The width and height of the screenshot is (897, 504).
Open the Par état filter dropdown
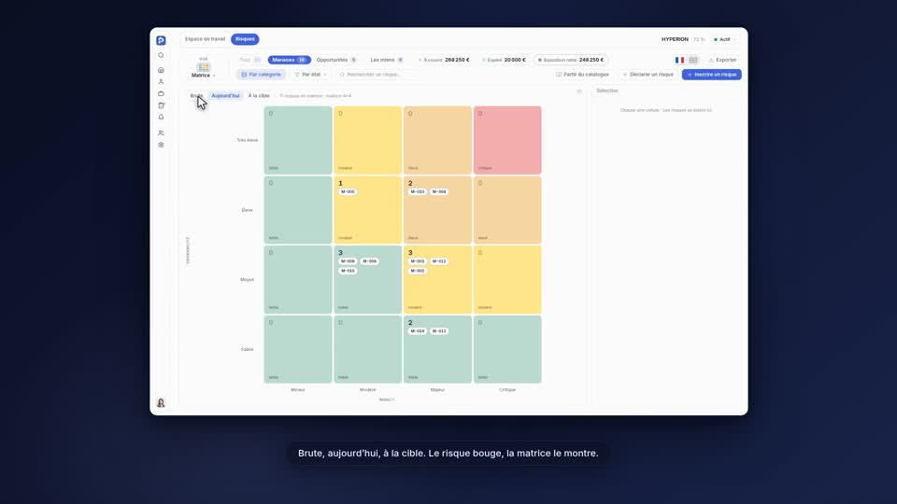310,75
